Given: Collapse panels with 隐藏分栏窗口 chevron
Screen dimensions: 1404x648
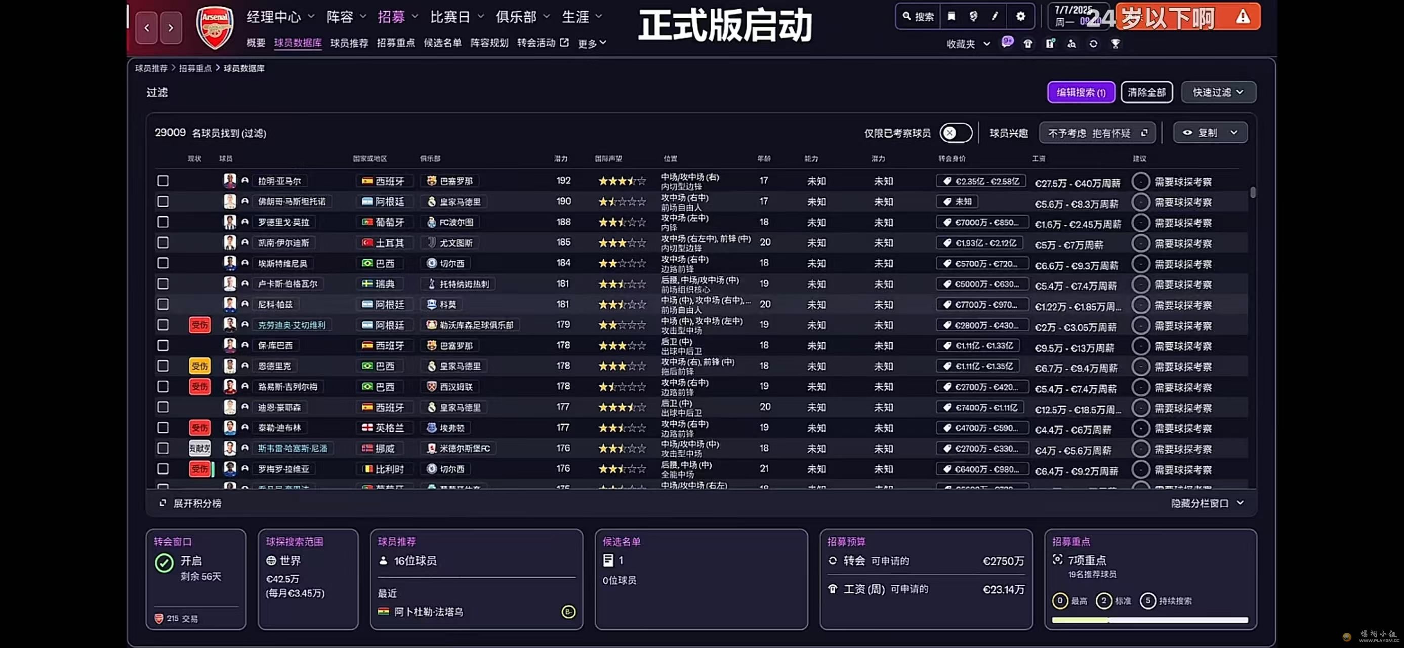Looking at the screenshot, I should click(1240, 503).
